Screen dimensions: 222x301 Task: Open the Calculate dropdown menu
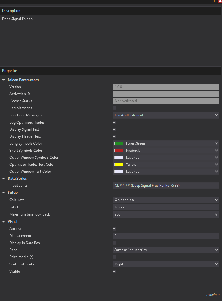166,200
